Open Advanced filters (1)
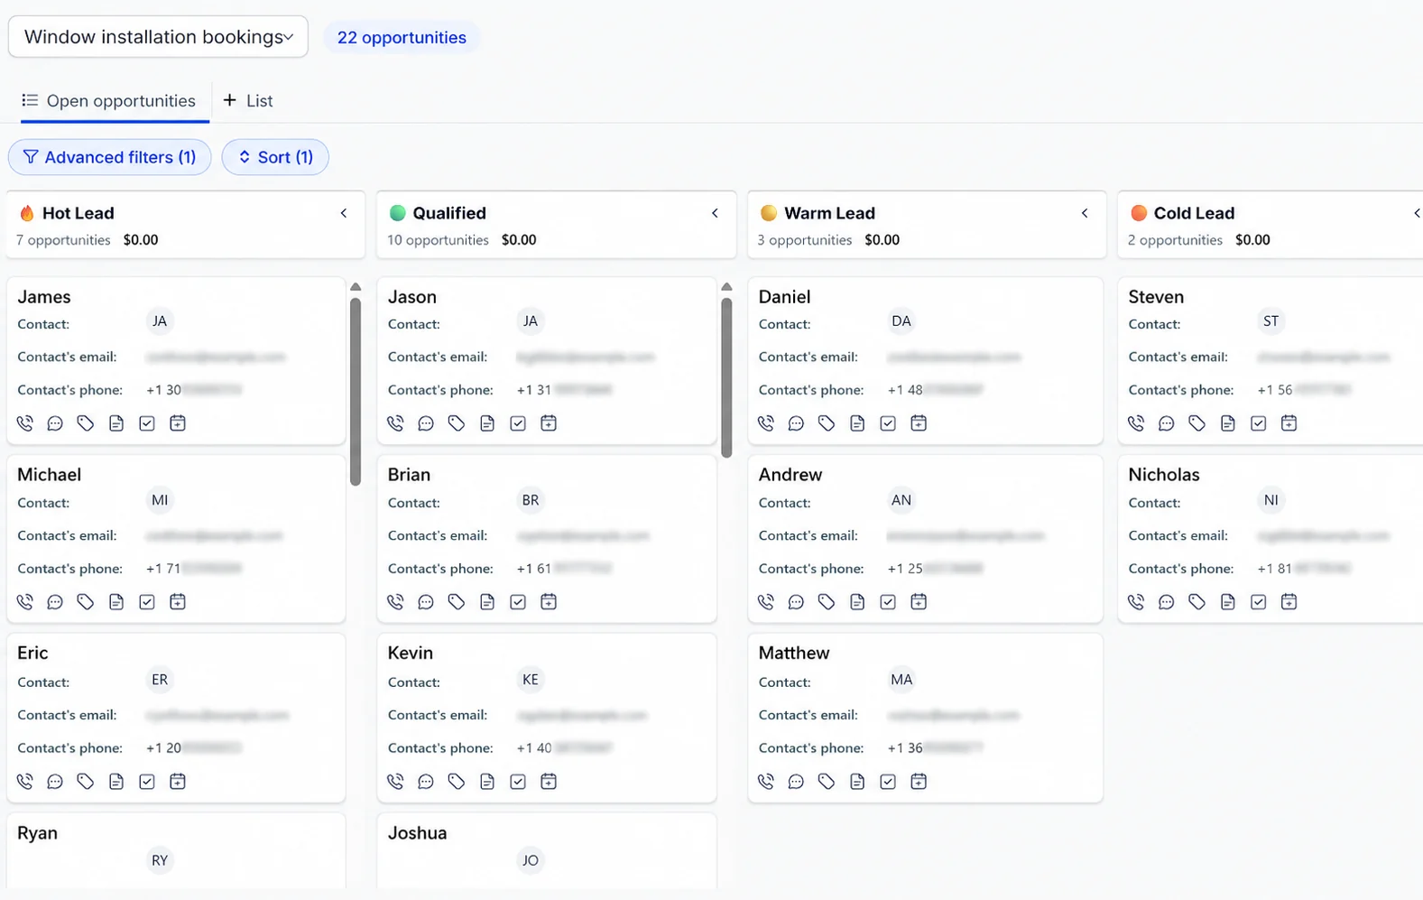 109,157
